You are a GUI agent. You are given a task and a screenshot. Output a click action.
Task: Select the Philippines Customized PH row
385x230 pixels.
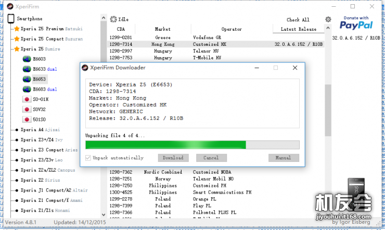click(x=216, y=186)
